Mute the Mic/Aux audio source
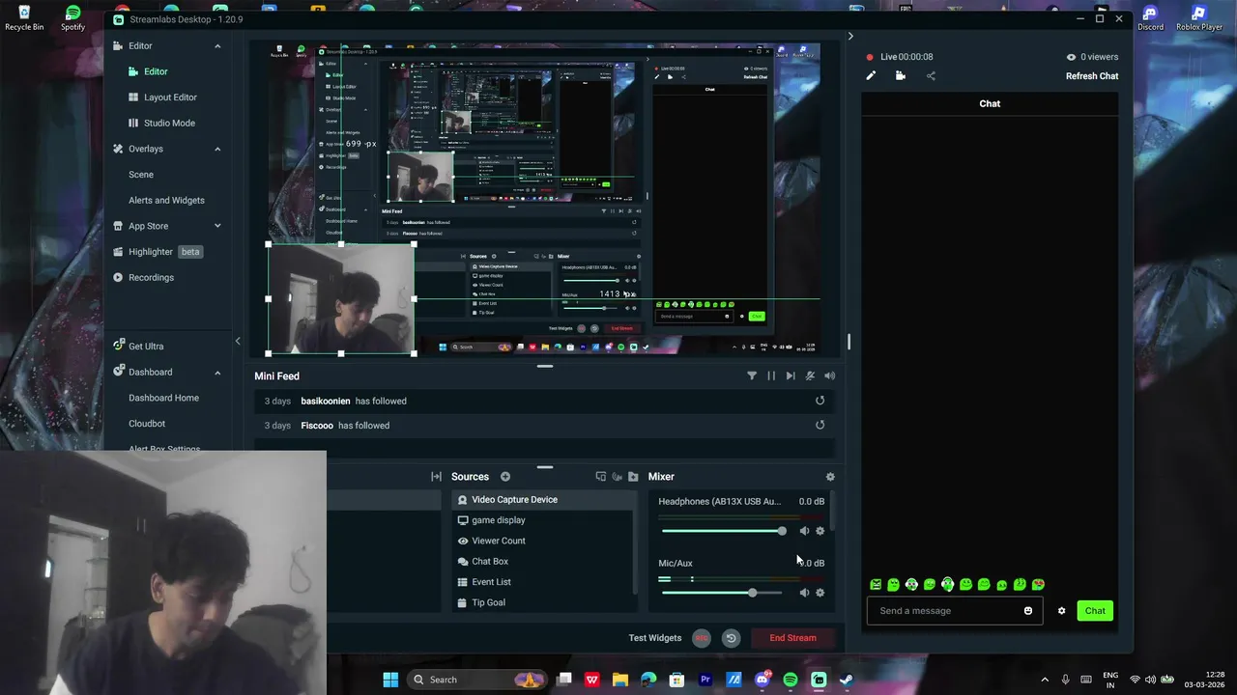1237x695 pixels. [804, 593]
